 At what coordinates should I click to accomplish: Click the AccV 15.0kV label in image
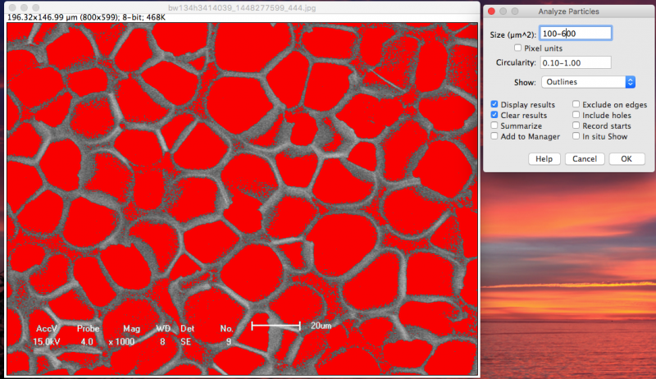[x=47, y=335]
